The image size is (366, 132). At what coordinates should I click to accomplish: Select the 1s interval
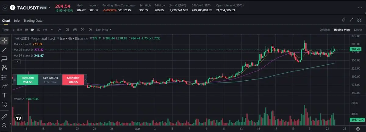click(x=13, y=30)
